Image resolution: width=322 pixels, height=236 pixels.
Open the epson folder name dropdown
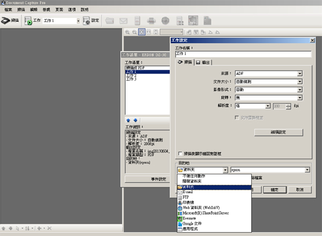[307, 169]
